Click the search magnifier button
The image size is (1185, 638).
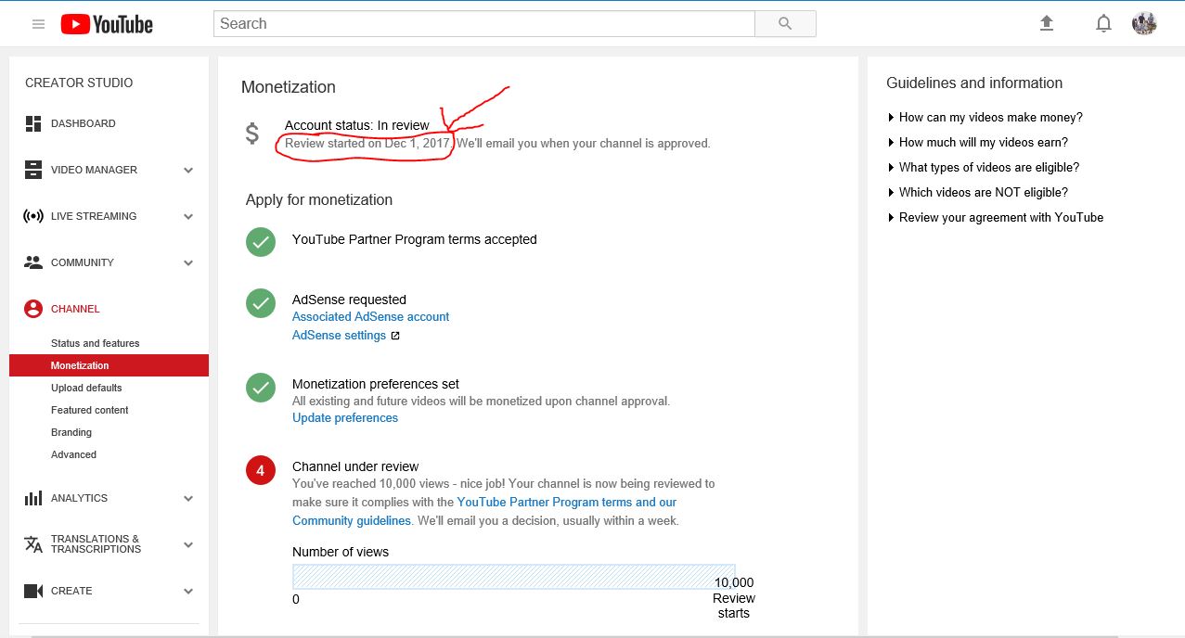(x=785, y=24)
